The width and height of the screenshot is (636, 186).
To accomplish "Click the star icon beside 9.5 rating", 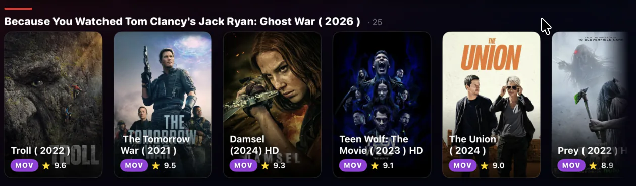I will click(155, 165).
